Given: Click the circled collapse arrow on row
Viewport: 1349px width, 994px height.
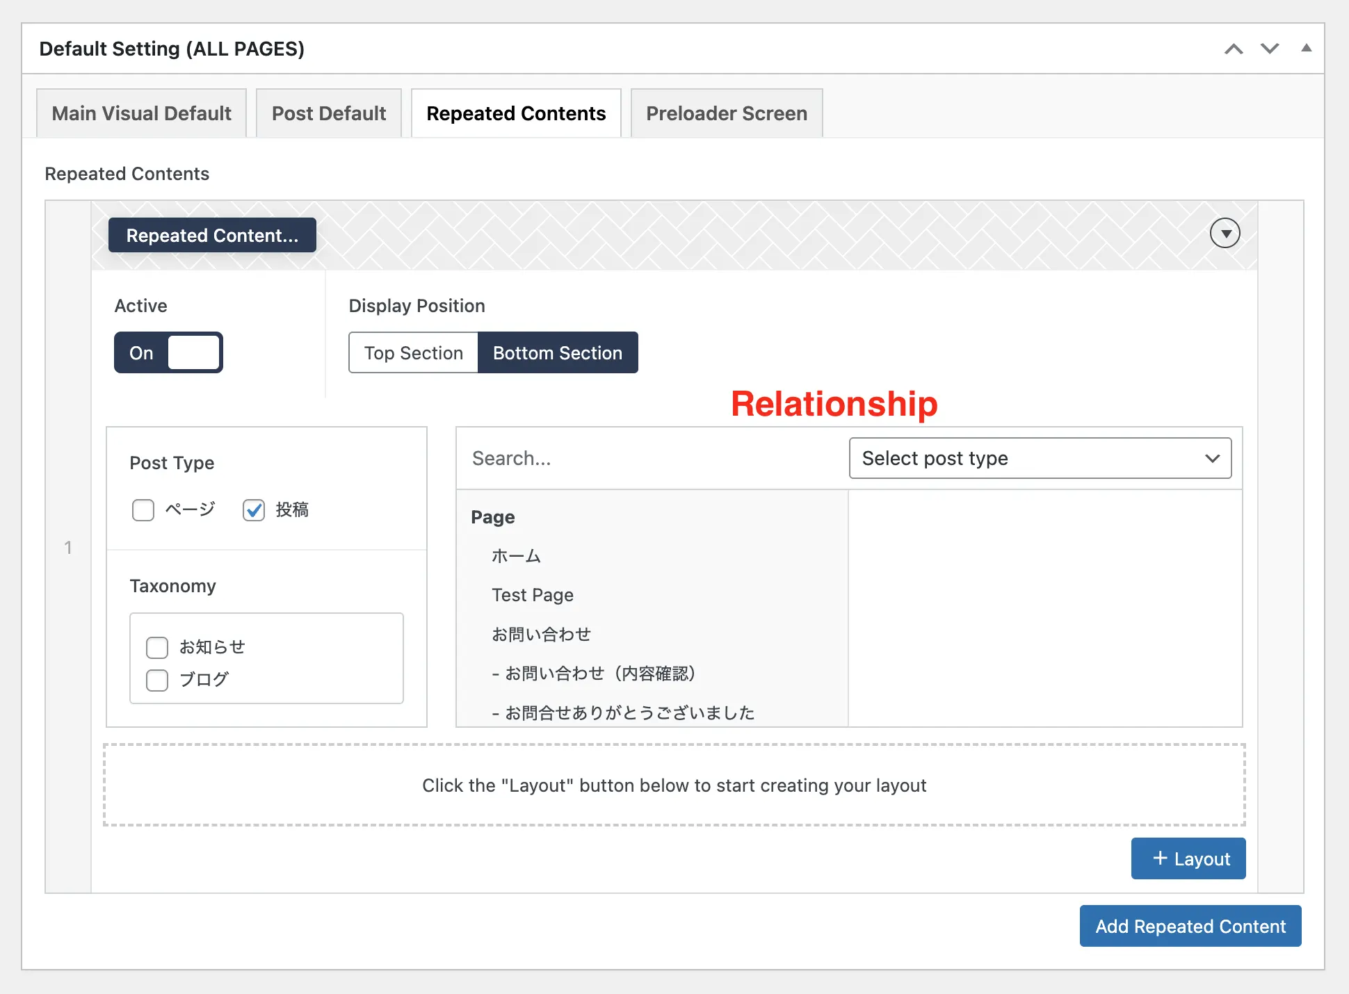Looking at the screenshot, I should click(x=1225, y=234).
